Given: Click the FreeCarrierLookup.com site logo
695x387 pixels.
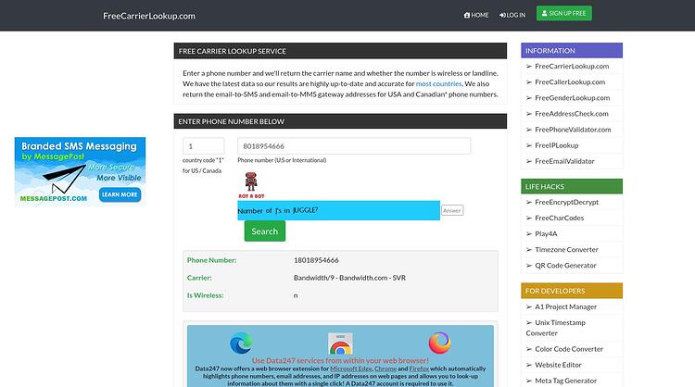Looking at the screenshot, I should click(149, 16).
